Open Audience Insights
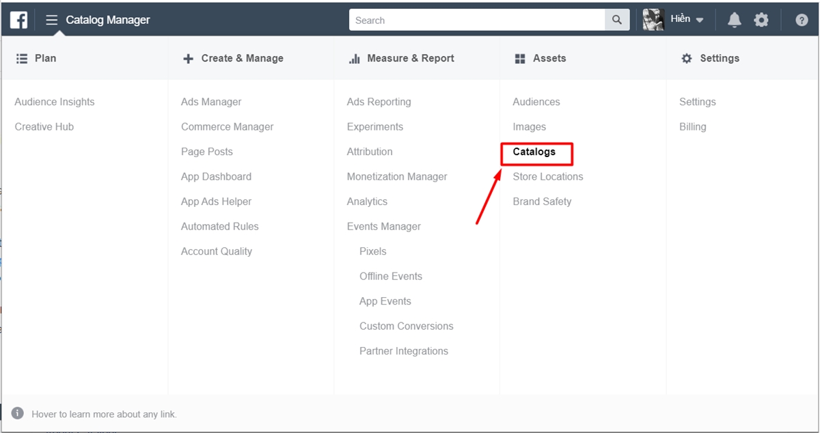820x433 pixels. point(55,102)
